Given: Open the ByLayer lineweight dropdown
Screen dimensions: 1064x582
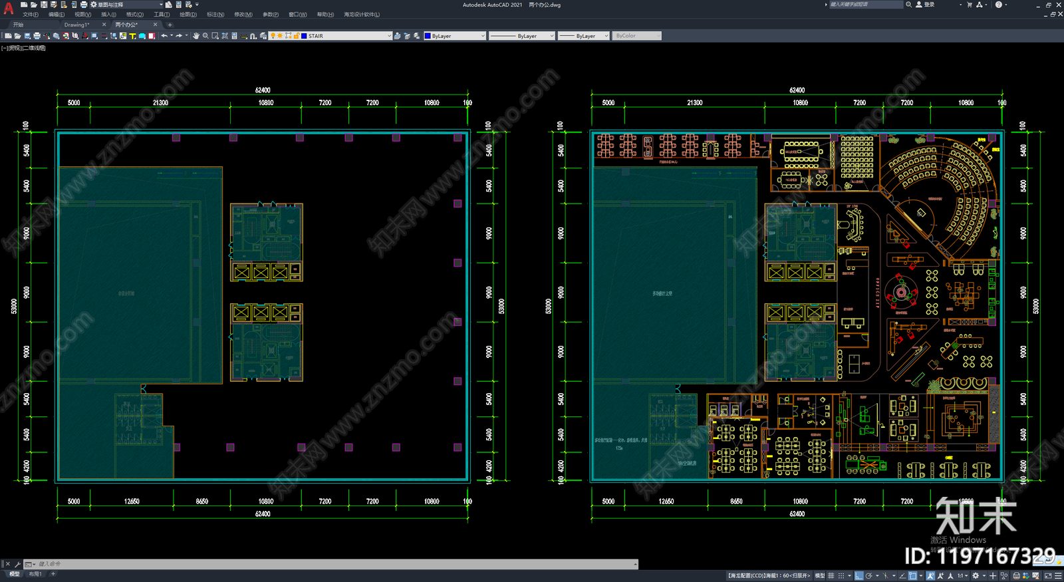Looking at the screenshot, I should coord(583,36).
